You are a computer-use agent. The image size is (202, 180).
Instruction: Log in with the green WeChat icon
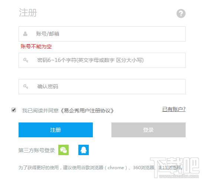click(63, 150)
